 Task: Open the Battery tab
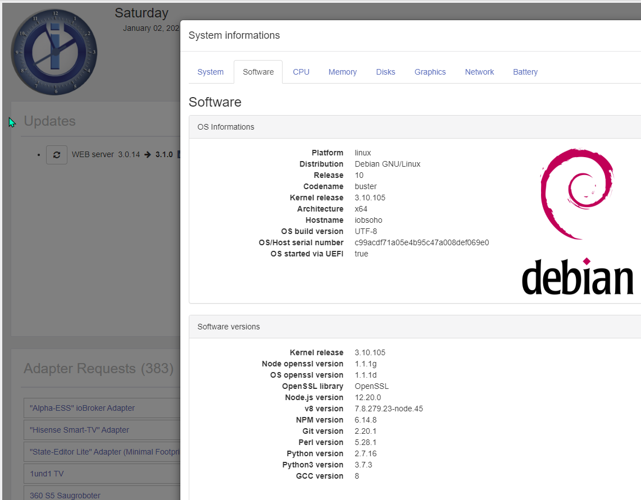pos(525,72)
